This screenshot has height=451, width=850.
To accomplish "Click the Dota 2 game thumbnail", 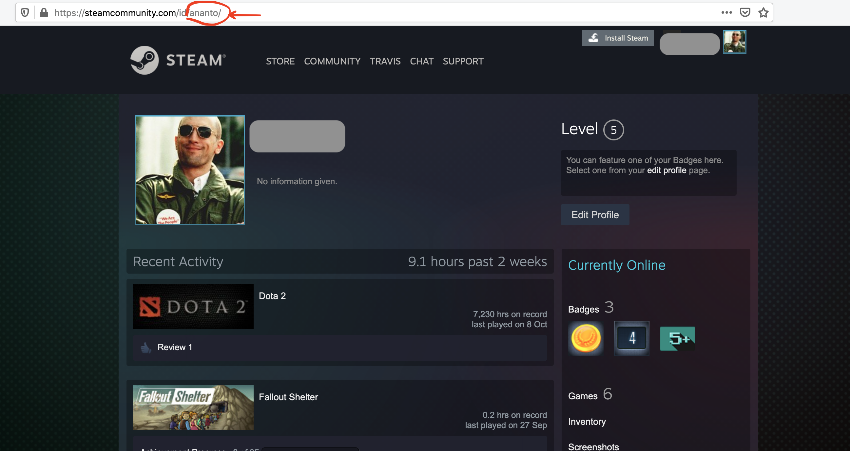I will pos(193,306).
